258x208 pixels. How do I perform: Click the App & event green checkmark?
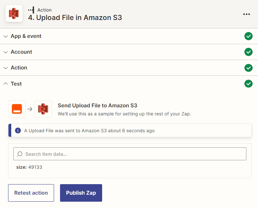tap(249, 36)
